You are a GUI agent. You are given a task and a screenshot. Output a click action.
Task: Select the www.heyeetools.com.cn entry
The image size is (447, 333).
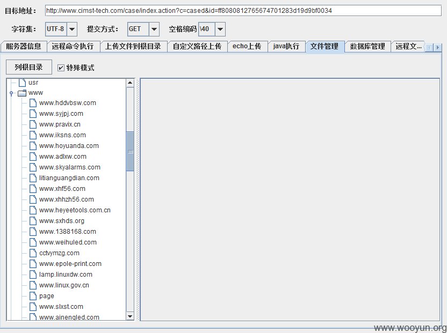[x=75, y=210]
